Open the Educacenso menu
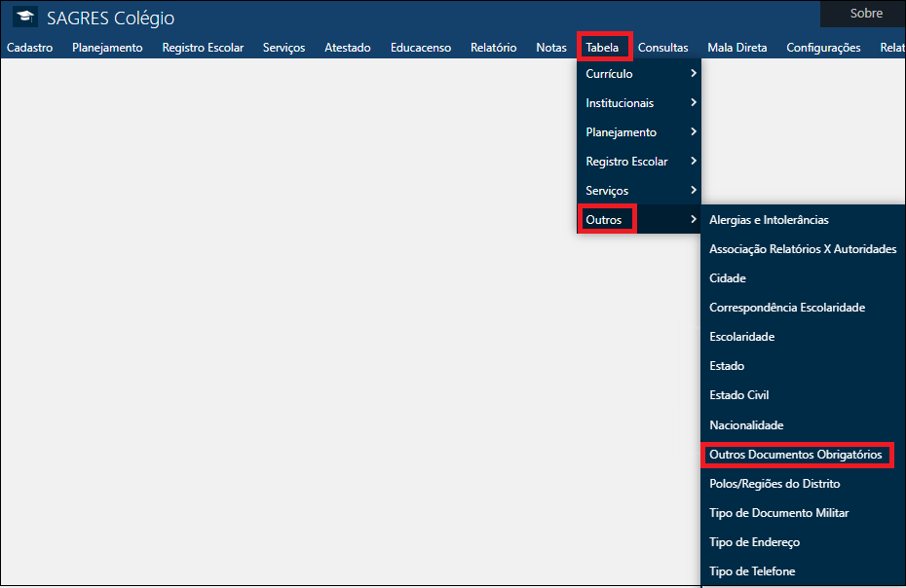906x588 pixels. point(420,46)
